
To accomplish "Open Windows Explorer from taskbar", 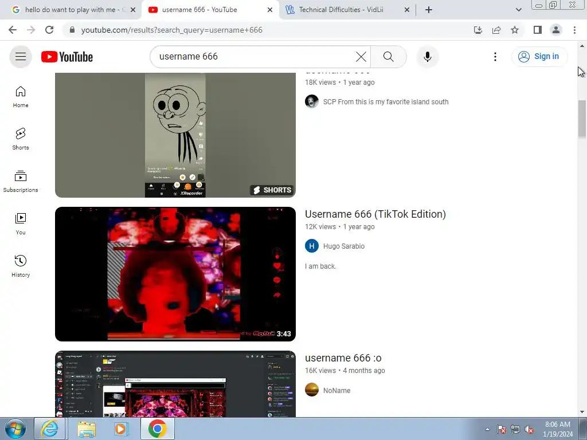I will 87,429.
